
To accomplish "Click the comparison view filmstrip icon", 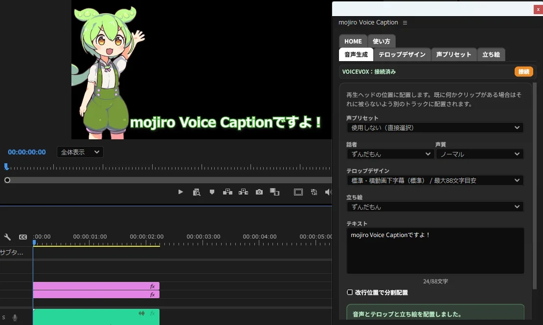I will coord(274,192).
